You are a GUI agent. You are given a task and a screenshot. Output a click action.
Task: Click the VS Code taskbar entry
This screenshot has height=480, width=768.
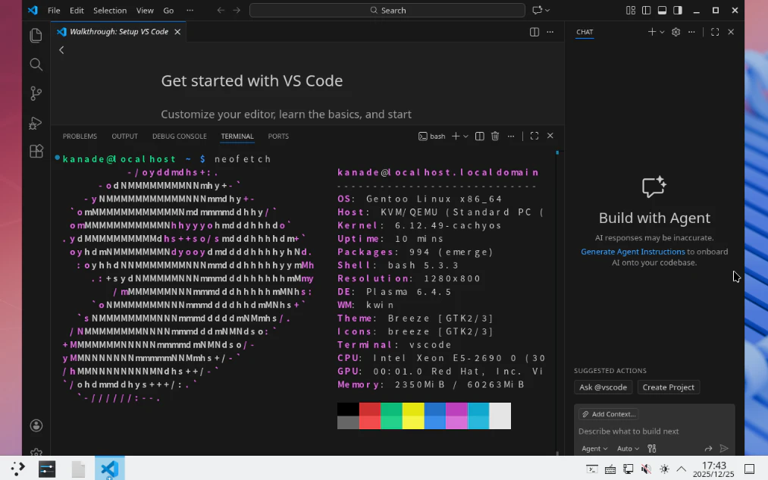click(x=109, y=469)
